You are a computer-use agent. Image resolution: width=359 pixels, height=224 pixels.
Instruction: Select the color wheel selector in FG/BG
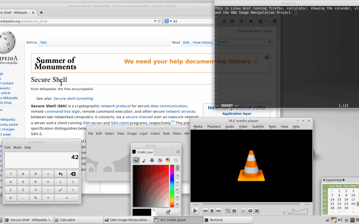(x=160, y=160)
